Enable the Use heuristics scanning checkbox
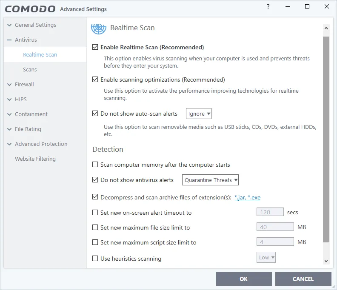Screen dimensions: 337x290 click(x=95, y=258)
